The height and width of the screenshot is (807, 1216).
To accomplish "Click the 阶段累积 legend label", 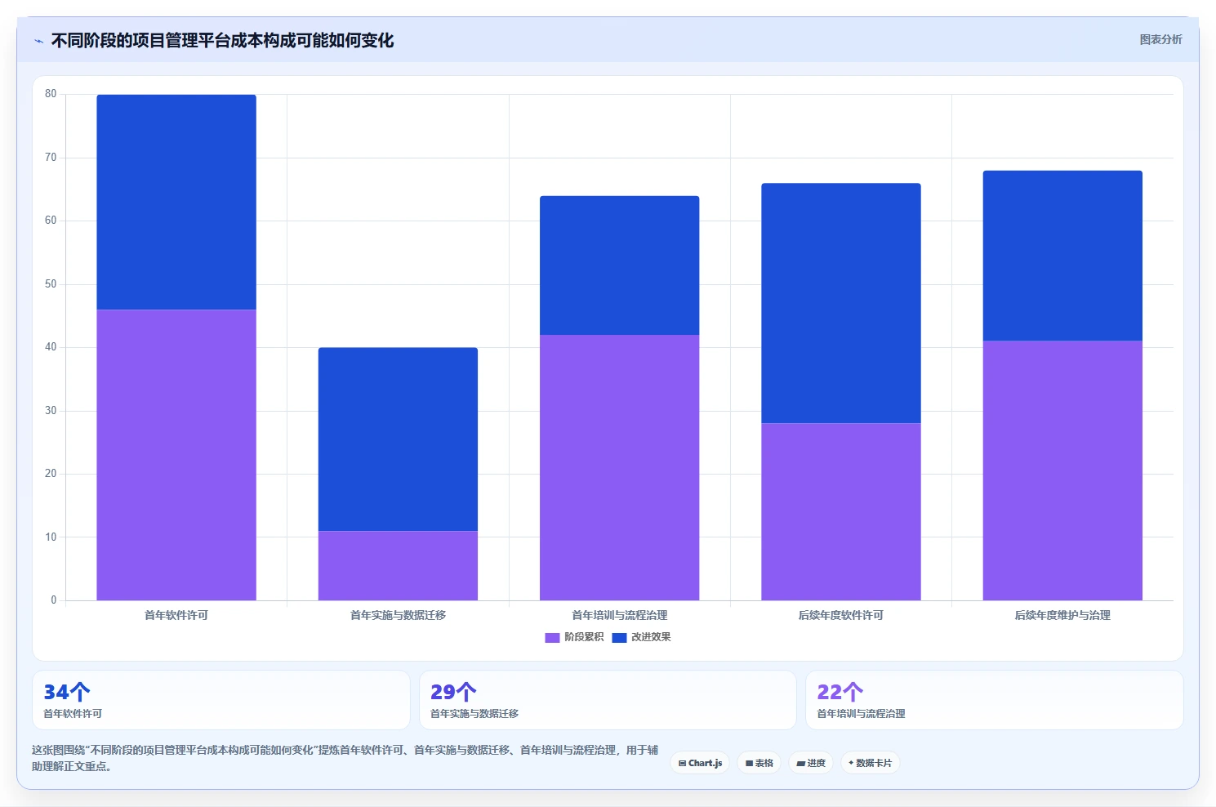I will (x=584, y=637).
